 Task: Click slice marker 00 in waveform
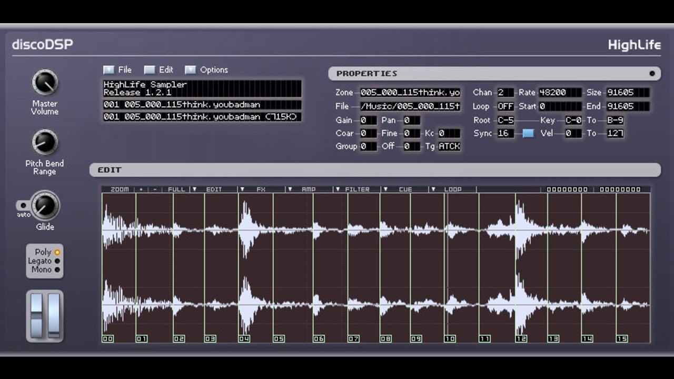pyautogui.click(x=108, y=338)
